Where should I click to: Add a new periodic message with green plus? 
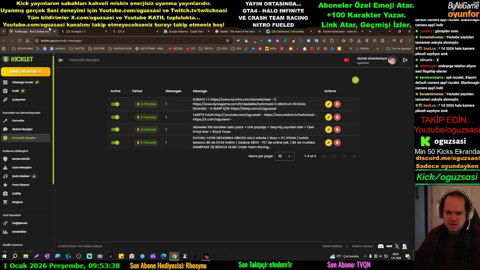(x=355, y=80)
